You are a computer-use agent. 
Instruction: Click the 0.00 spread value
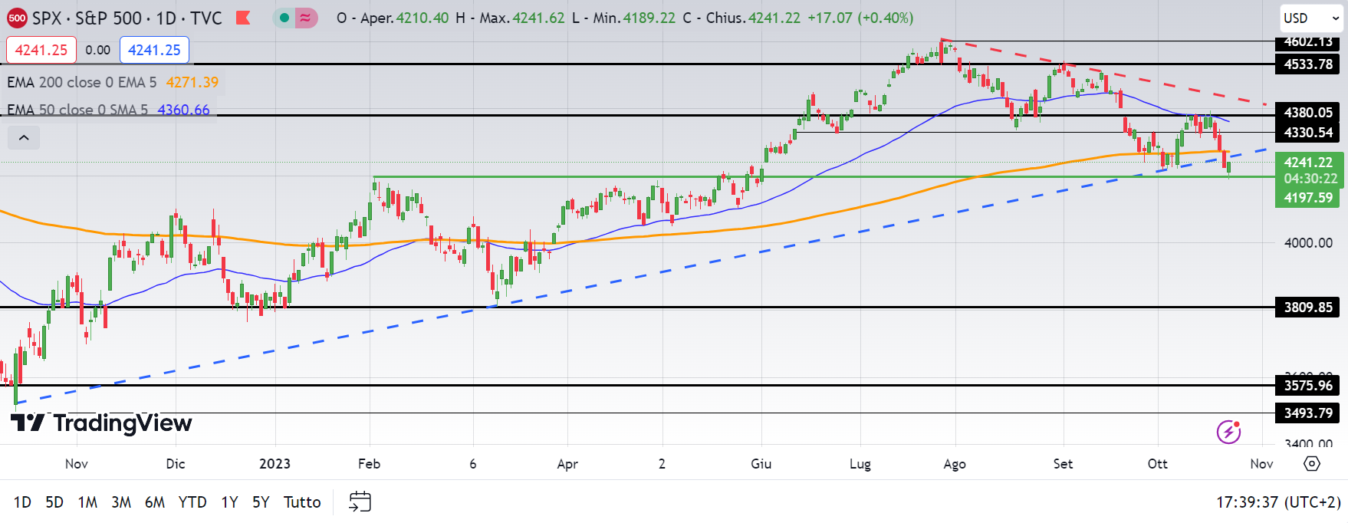pos(97,50)
